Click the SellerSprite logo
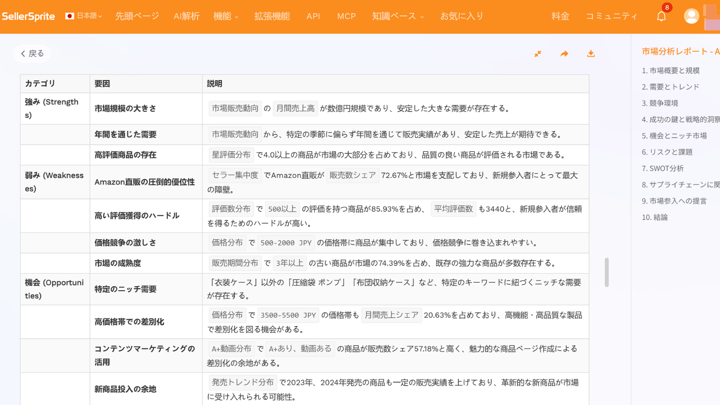The height and width of the screenshot is (405, 720). (28, 16)
